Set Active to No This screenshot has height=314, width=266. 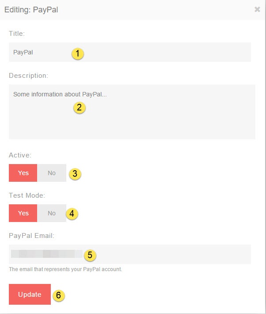(52, 173)
